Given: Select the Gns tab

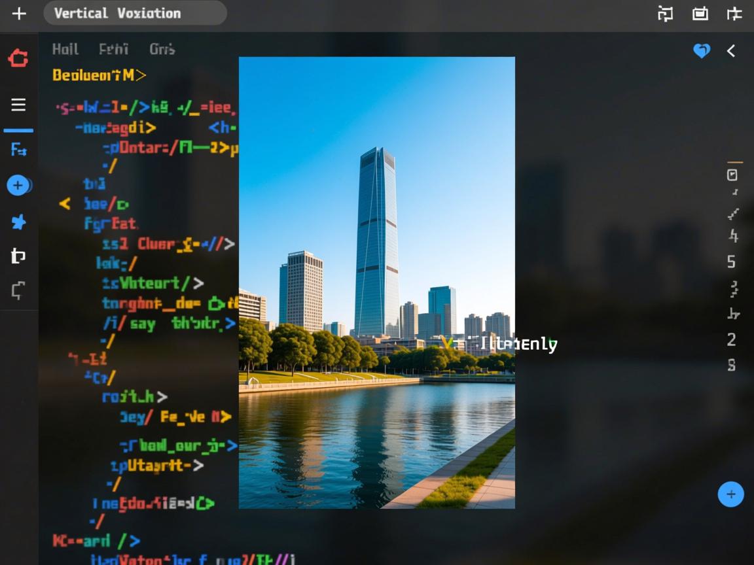Looking at the screenshot, I should (x=162, y=49).
